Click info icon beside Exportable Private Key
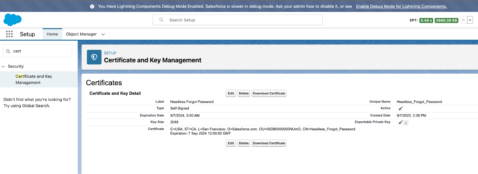The height and width of the screenshot is (174, 478). point(406,123)
